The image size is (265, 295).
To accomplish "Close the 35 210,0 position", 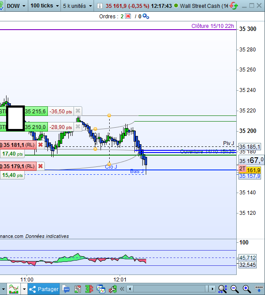I will click(78, 127).
